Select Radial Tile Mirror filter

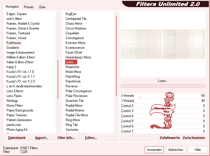77,115
